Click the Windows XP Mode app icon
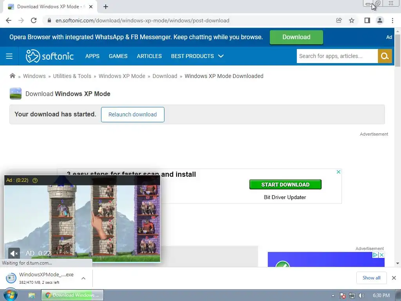Image resolution: width=401 pixels, height=301 pixels. pos(16,93)
